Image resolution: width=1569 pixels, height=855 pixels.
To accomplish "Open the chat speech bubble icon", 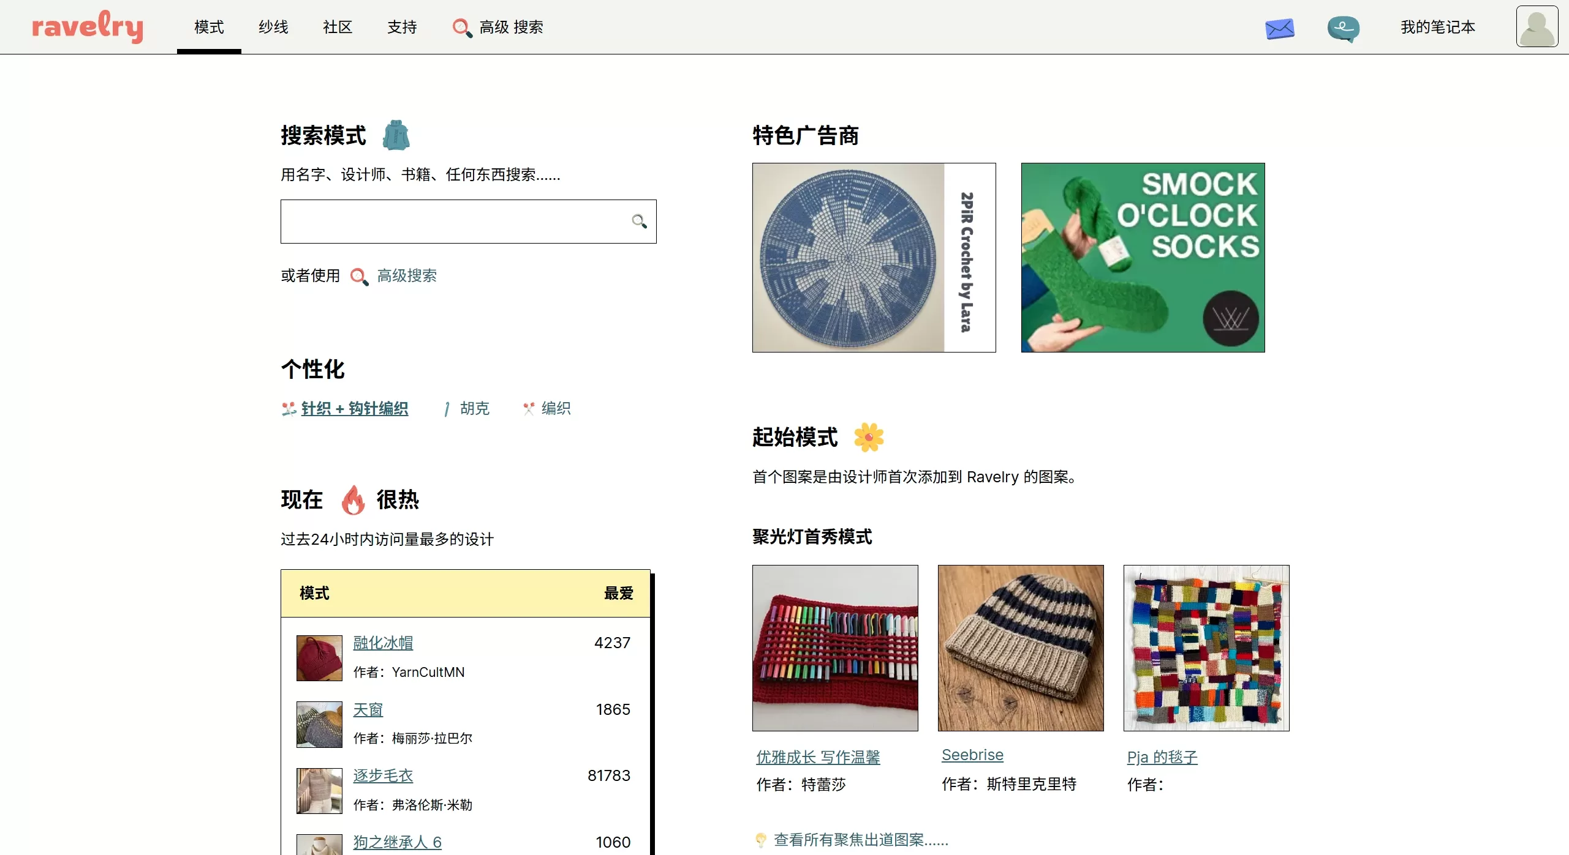I will 1343,28.
